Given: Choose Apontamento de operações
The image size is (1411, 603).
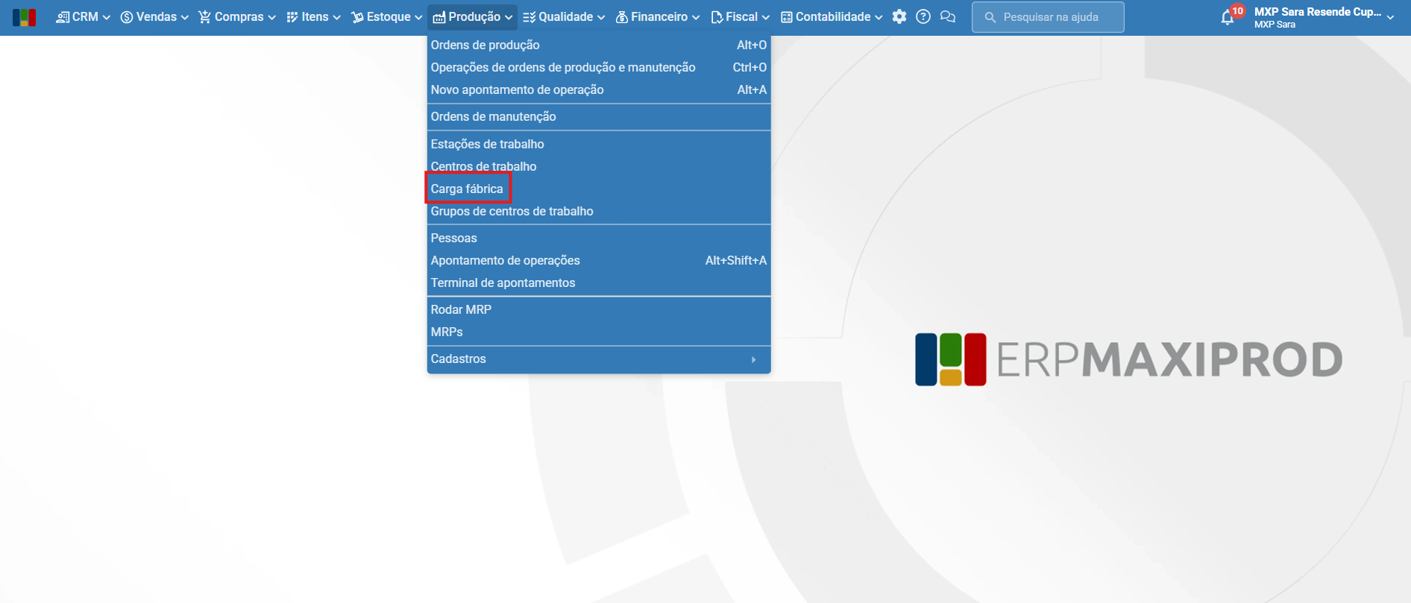Looking at the screenshot, I should point(599,260).
